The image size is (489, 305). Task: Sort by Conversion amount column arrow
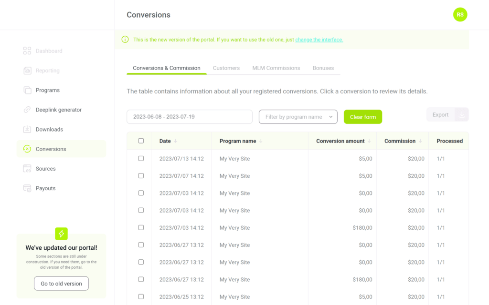pyautogui.click(x=369, y=141)
